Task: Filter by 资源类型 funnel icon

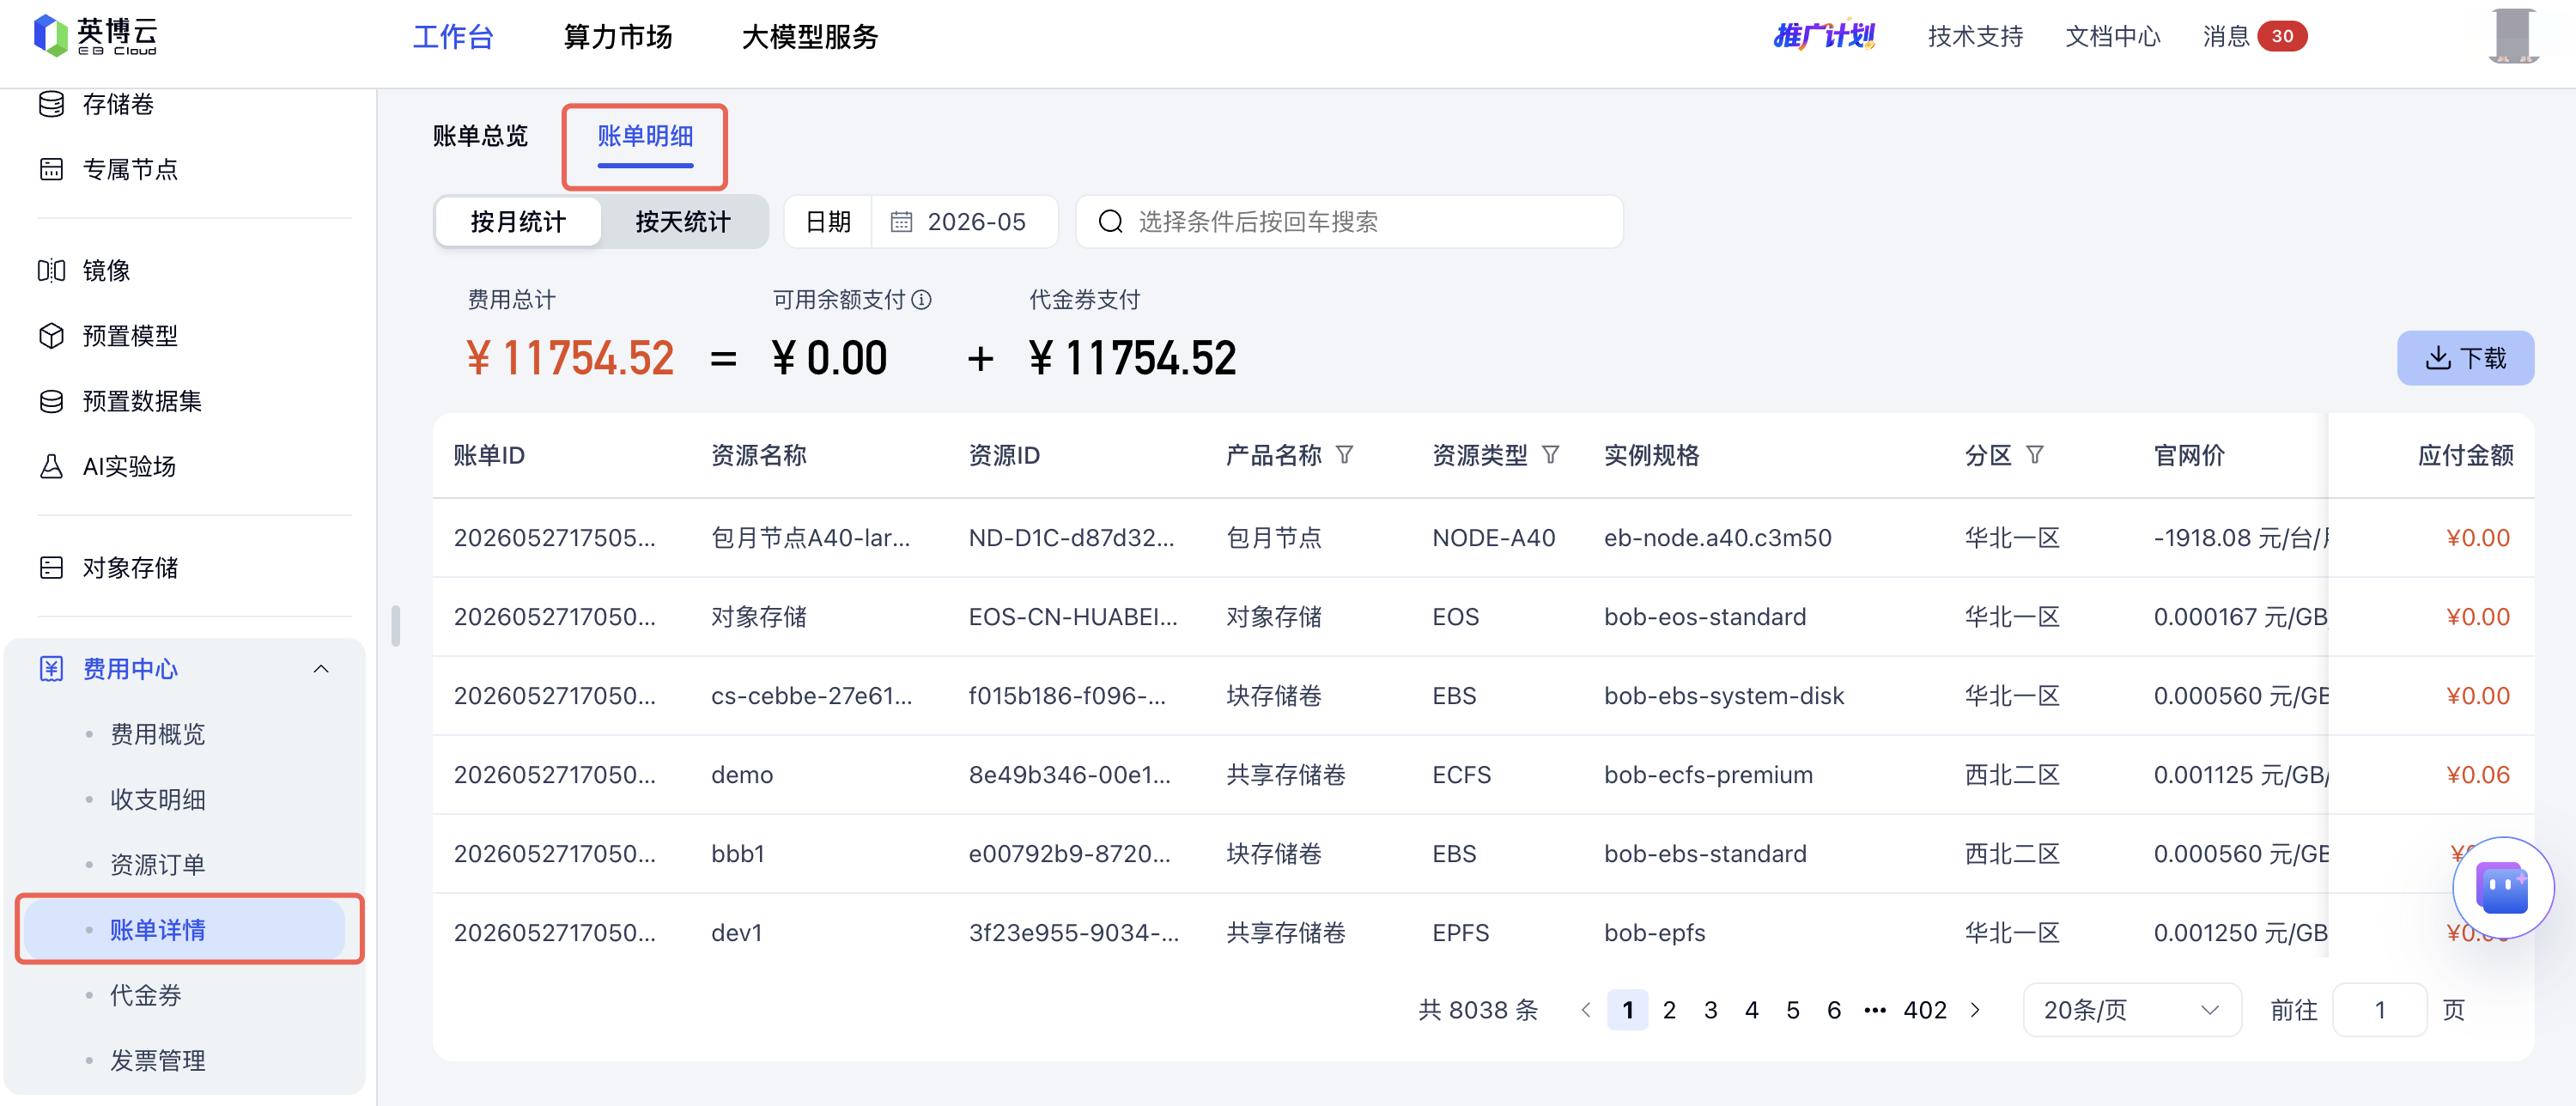Action: pyautogui.click(x=1551, y=455)
